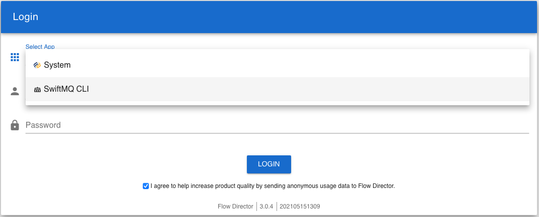Image resolution: width=539 pixels, height=217 pixels.
Task: Toggle the anonymous usage data checkbox
Action: (146, 186)
